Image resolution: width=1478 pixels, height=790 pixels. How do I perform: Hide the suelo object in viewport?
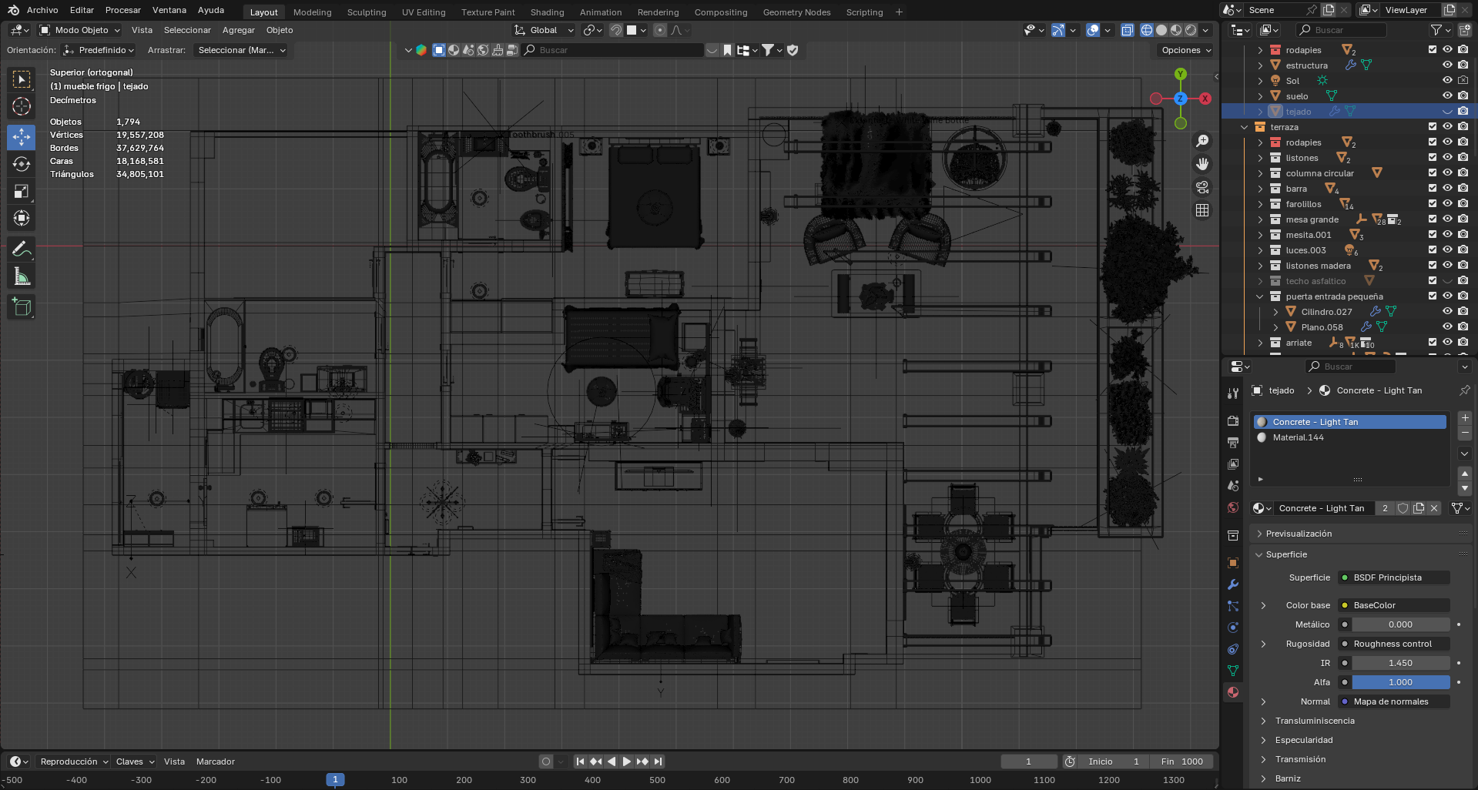coord(1447,96)
